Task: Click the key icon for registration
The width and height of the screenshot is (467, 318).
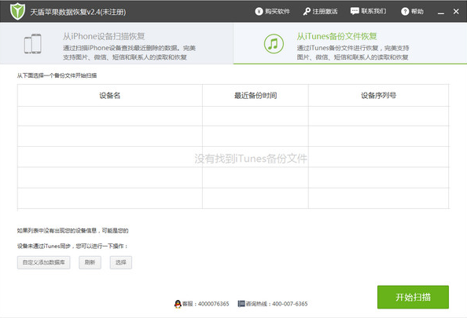Action: pyautogui.click(x=307, y=11)
